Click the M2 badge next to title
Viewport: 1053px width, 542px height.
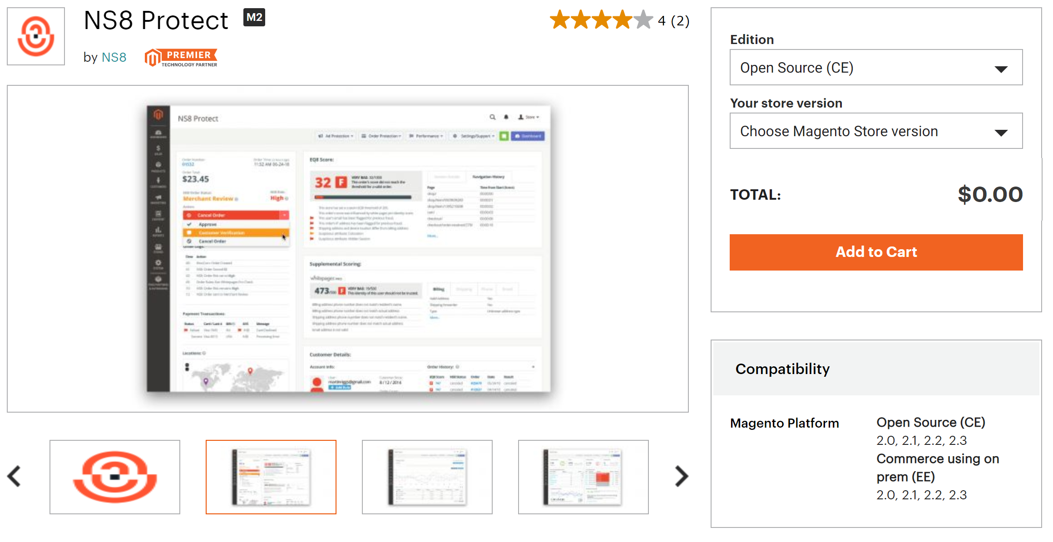(x=254, y=18)
